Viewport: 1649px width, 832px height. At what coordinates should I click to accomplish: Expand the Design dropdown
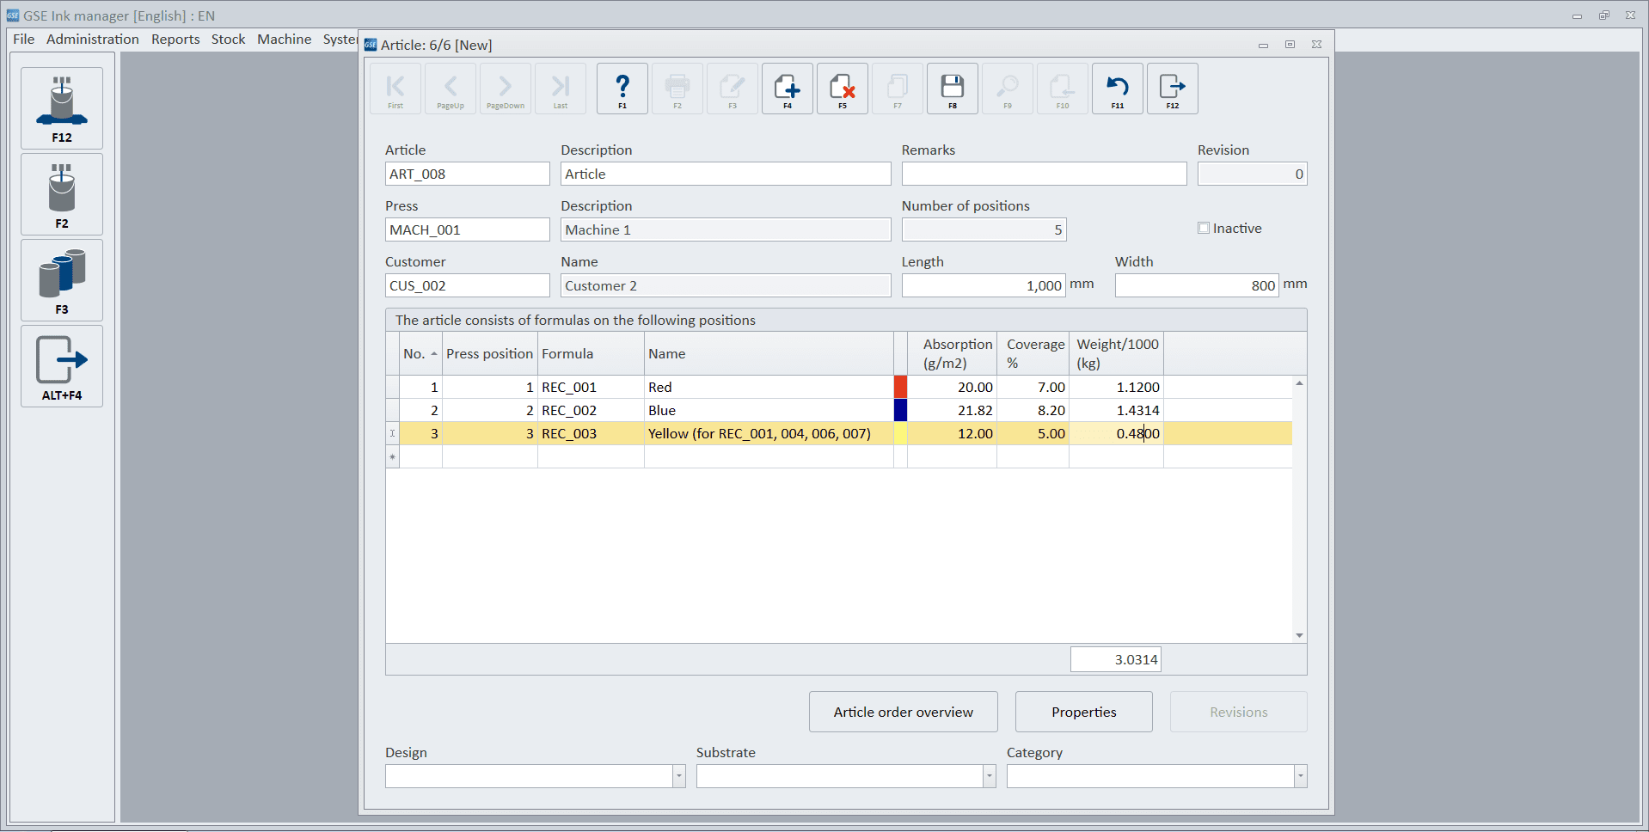tap(678, 776)
